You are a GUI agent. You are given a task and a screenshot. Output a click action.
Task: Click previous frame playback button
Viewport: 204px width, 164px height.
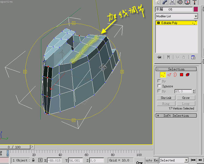(201, 160)
